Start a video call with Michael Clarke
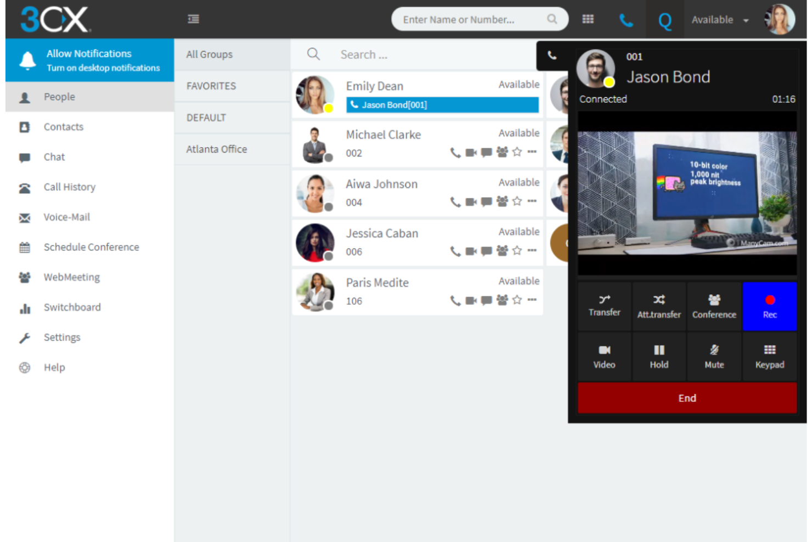The image size is (812, 542). 470,153
